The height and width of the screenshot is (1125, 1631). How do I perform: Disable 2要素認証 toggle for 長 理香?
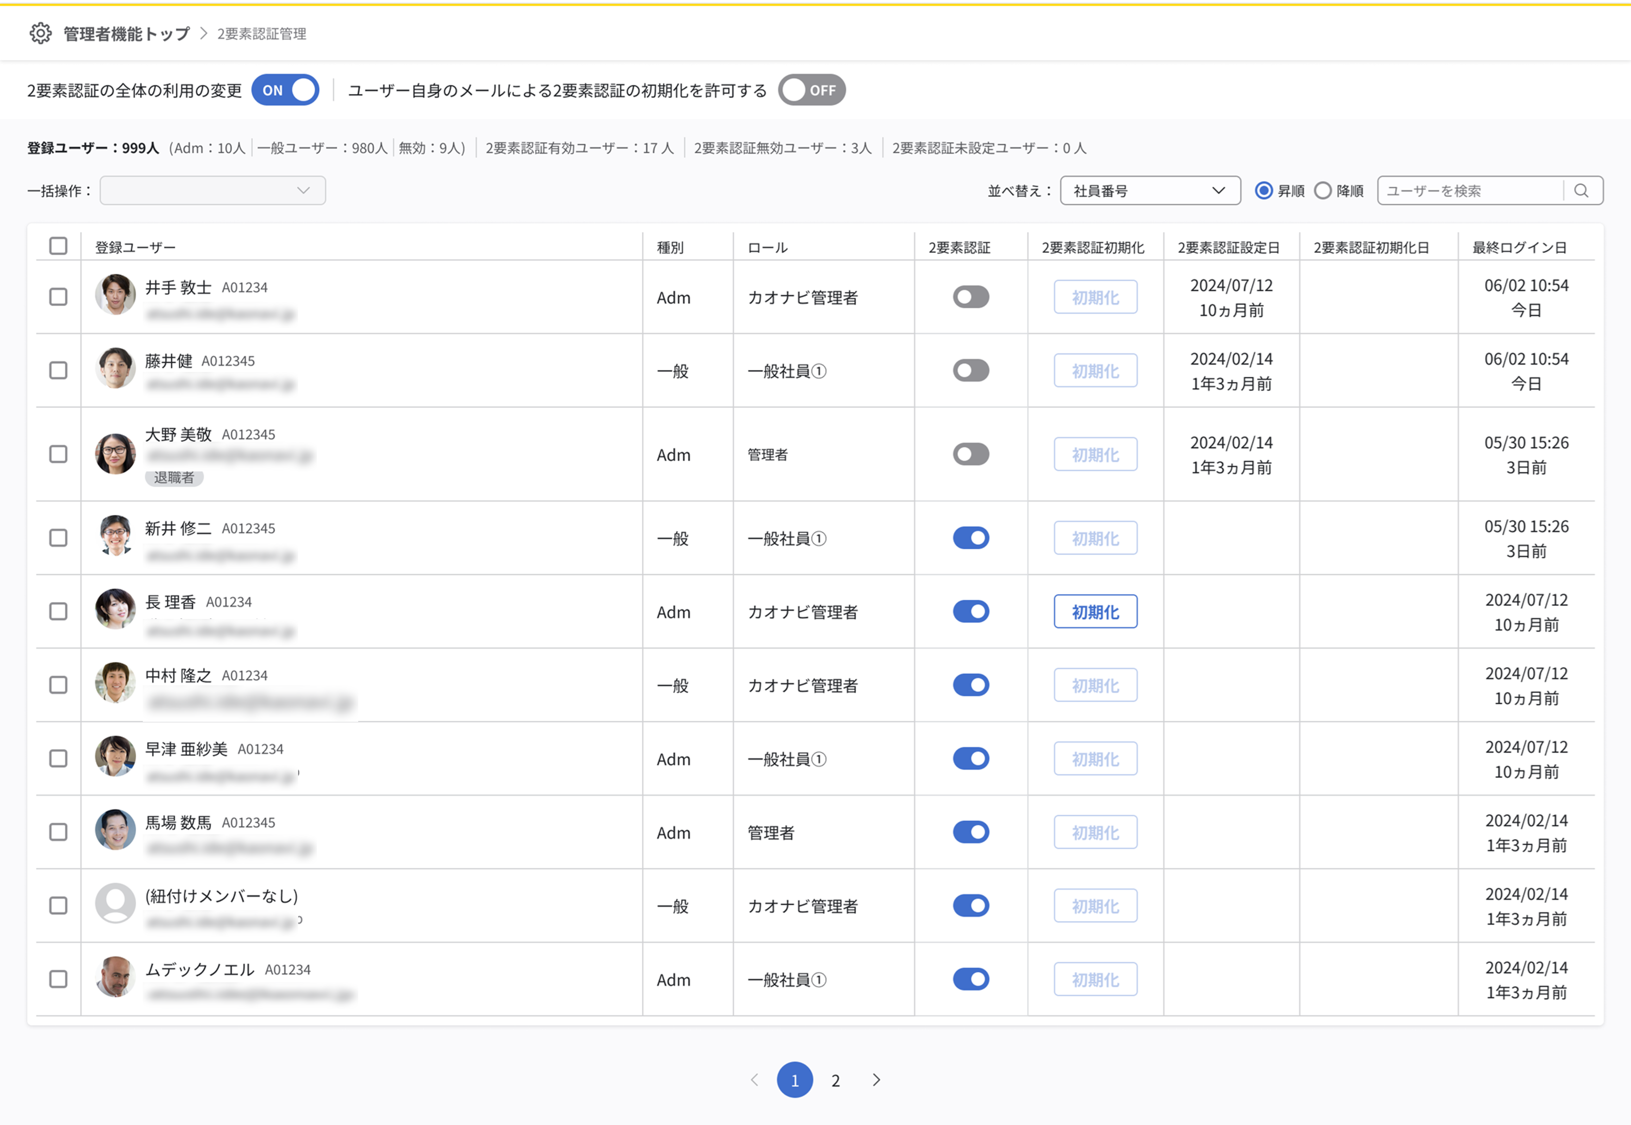coord(971,611)
